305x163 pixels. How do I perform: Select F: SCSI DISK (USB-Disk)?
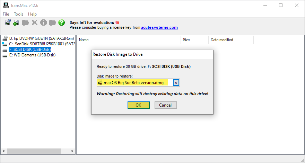30,49
